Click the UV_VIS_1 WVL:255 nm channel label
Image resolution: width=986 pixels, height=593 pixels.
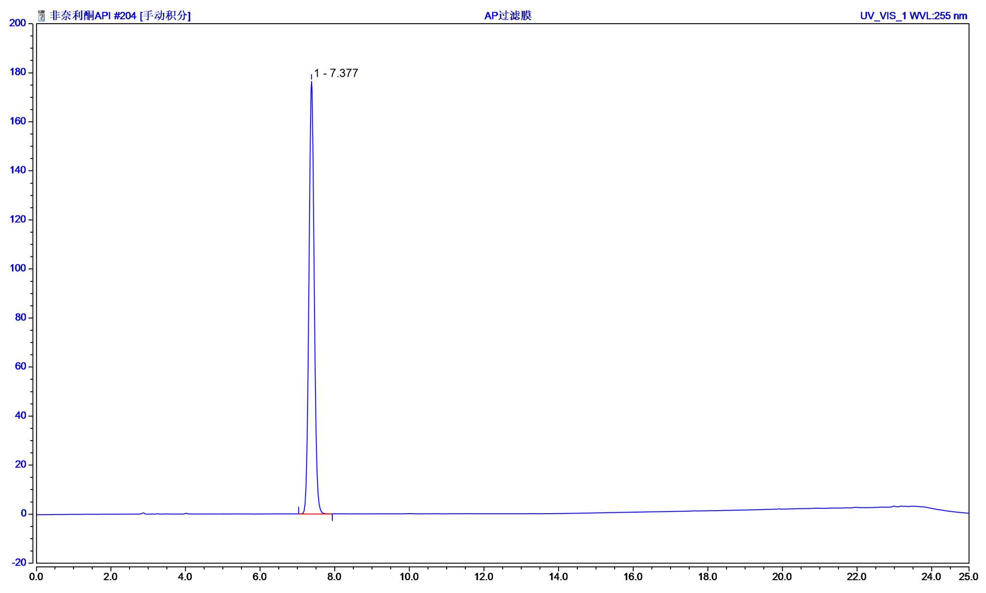(x=914, y=16)
